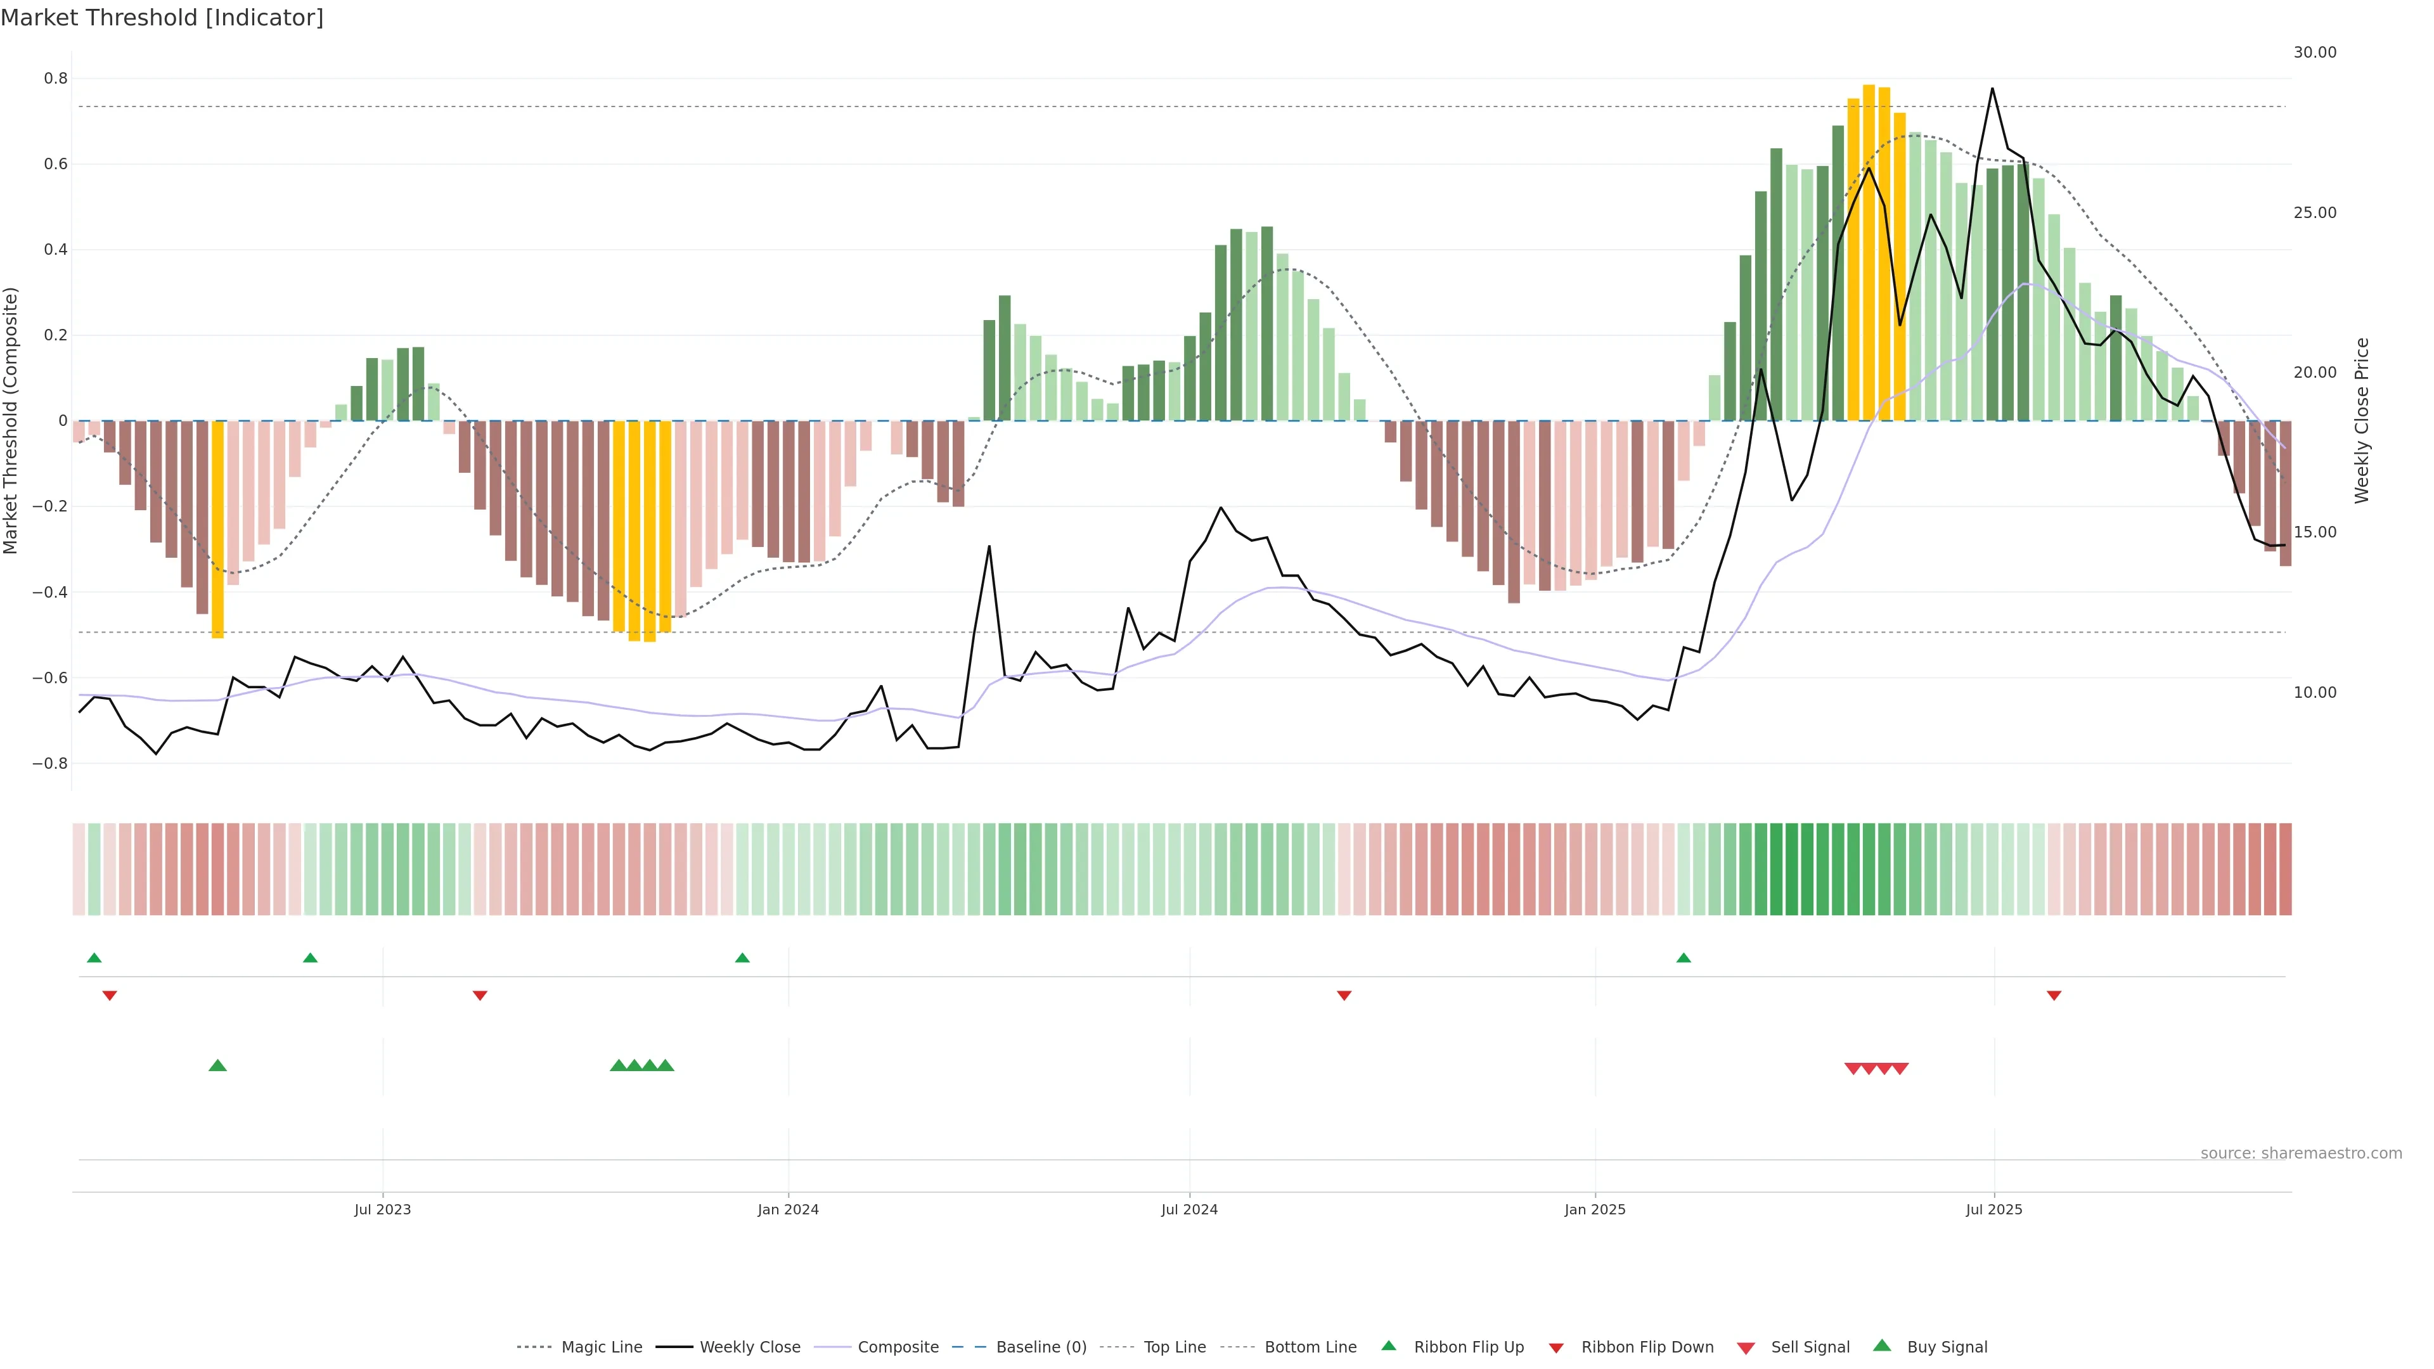Hide the Baseline (0) series via legend

[x=1040, y=1347]
